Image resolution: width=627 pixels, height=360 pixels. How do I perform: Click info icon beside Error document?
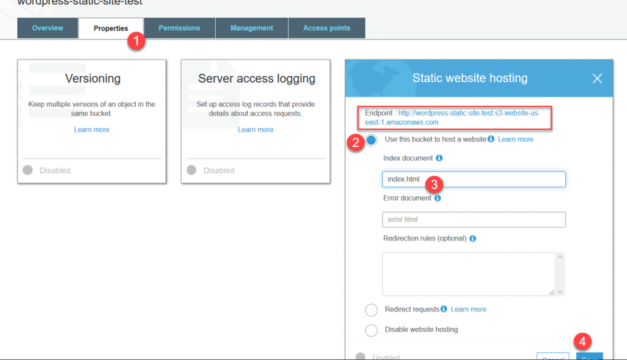(x=437, y=198)
